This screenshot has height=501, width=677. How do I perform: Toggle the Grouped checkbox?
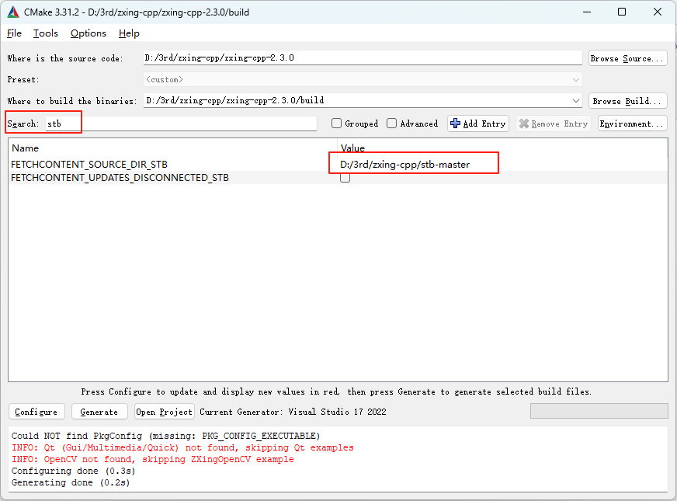point(336,124)
